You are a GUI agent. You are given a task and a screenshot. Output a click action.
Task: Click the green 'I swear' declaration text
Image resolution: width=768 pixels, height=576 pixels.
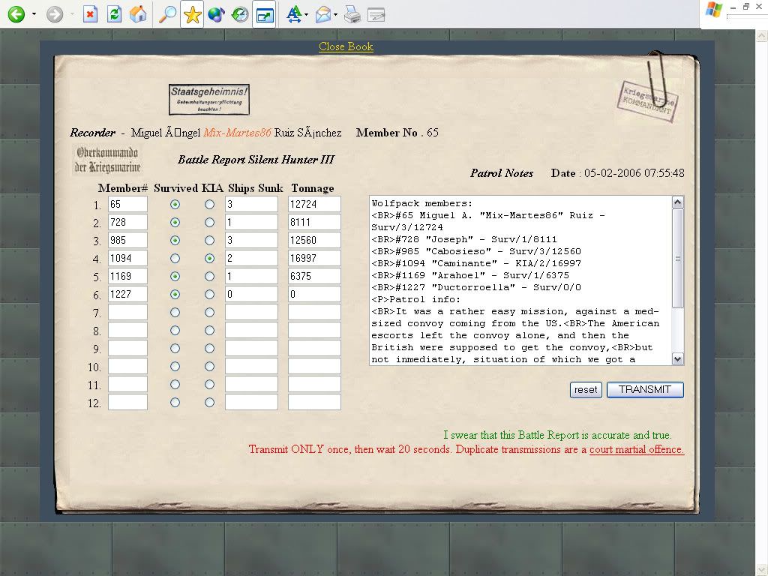click(x=557, y=435)
